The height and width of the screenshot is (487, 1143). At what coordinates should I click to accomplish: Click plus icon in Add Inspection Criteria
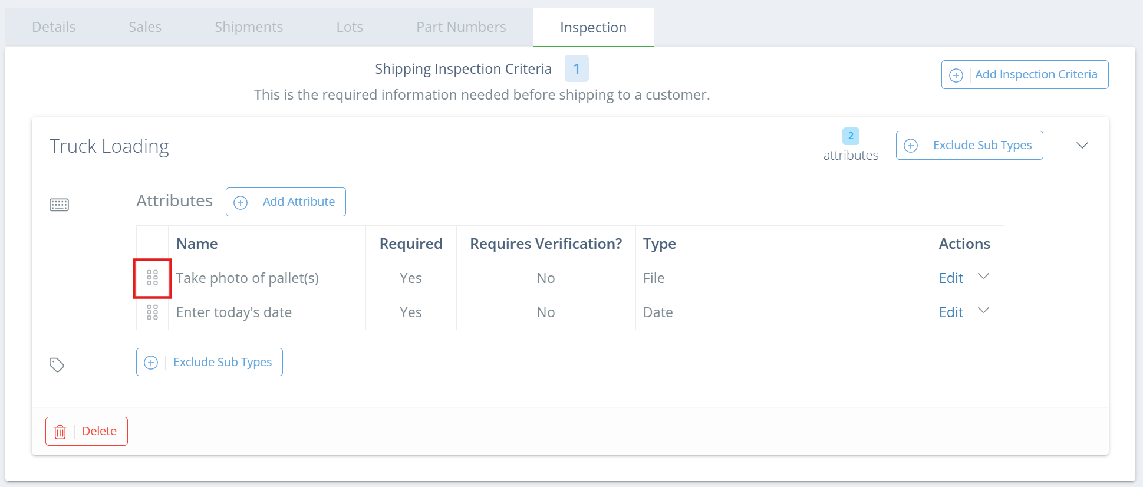click(956, 75)
